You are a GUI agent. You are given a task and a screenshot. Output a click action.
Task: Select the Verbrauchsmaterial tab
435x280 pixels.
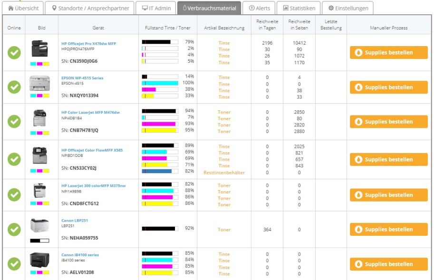coord(210,8)
